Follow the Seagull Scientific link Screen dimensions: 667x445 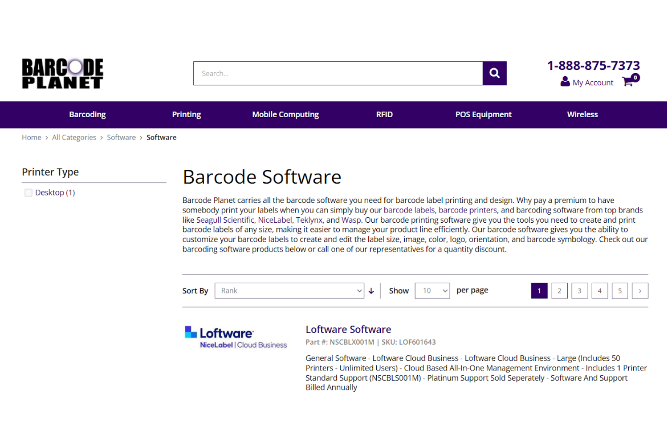pyautogui.click(x=225, y=220)
